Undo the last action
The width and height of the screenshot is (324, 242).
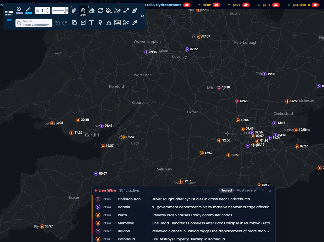click(x=58, y=23)
